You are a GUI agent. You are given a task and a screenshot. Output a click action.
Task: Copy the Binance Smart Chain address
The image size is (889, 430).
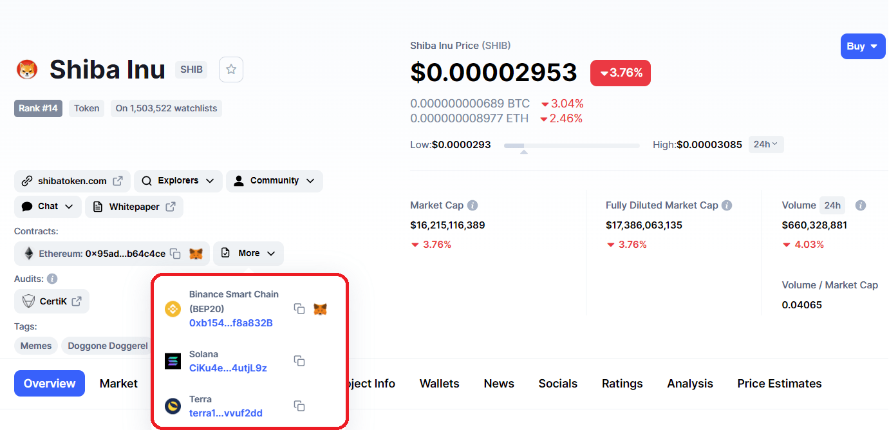[x=299, y=309]
